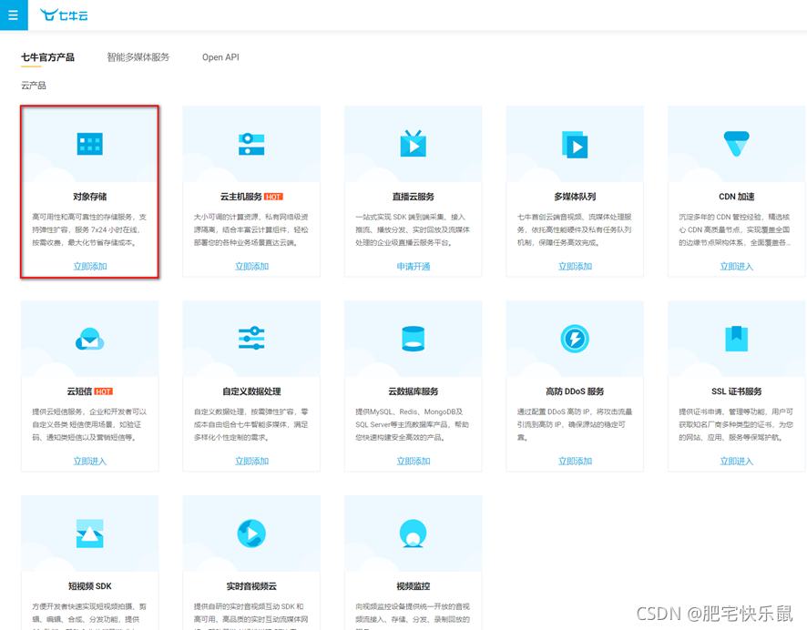Click the 视频监控 title text
The height and width of the screenshot is (630, 807).
pyautogui.click(x=414, y=586)
